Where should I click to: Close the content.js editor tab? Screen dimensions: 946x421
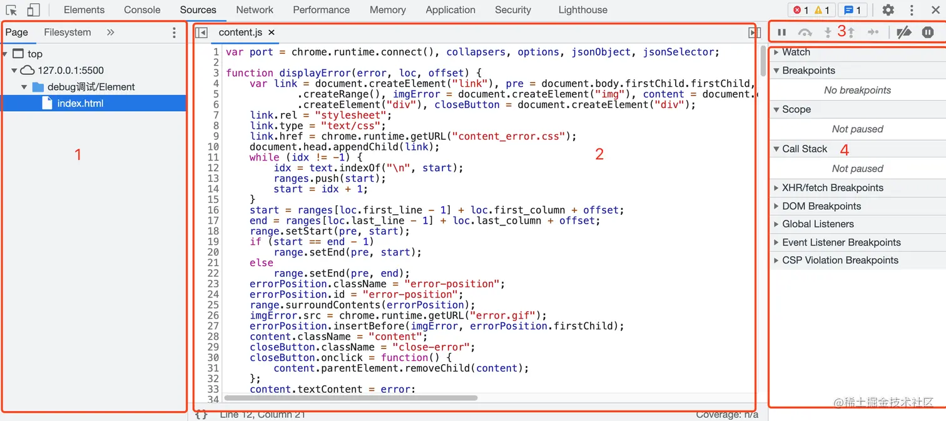(271, 32)
